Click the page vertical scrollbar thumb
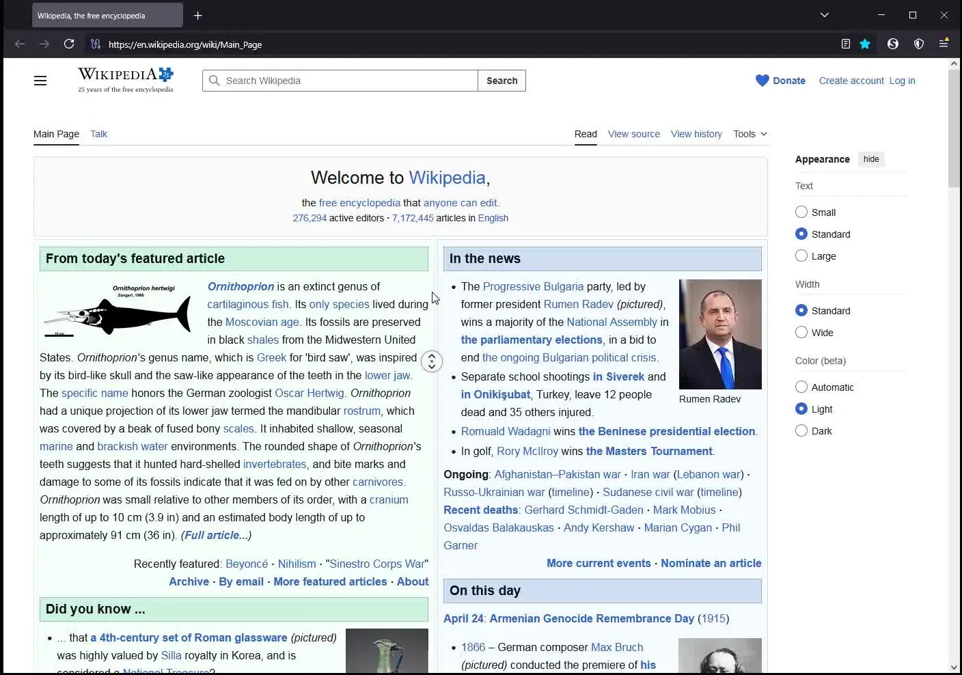 point(954,128)
